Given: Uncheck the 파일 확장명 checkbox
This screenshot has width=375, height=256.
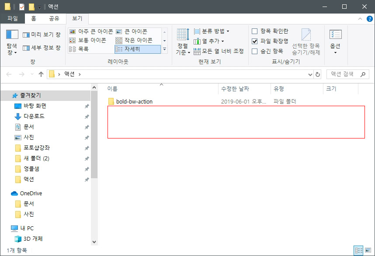Looking at the screenshot, I should 254,41.
